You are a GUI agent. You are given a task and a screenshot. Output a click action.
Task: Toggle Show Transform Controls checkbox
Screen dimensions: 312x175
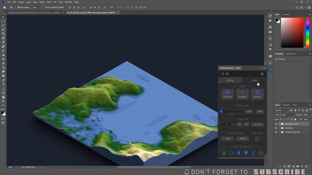(x=44, y=8)
